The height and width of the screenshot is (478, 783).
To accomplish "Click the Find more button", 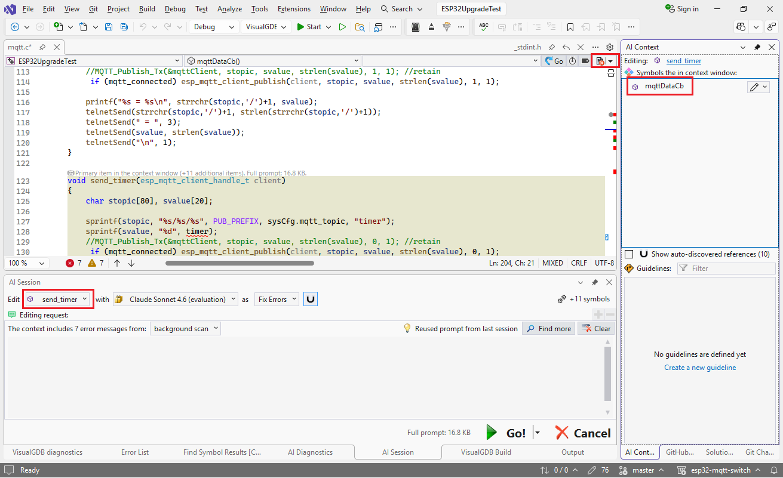I will (548, 329).
